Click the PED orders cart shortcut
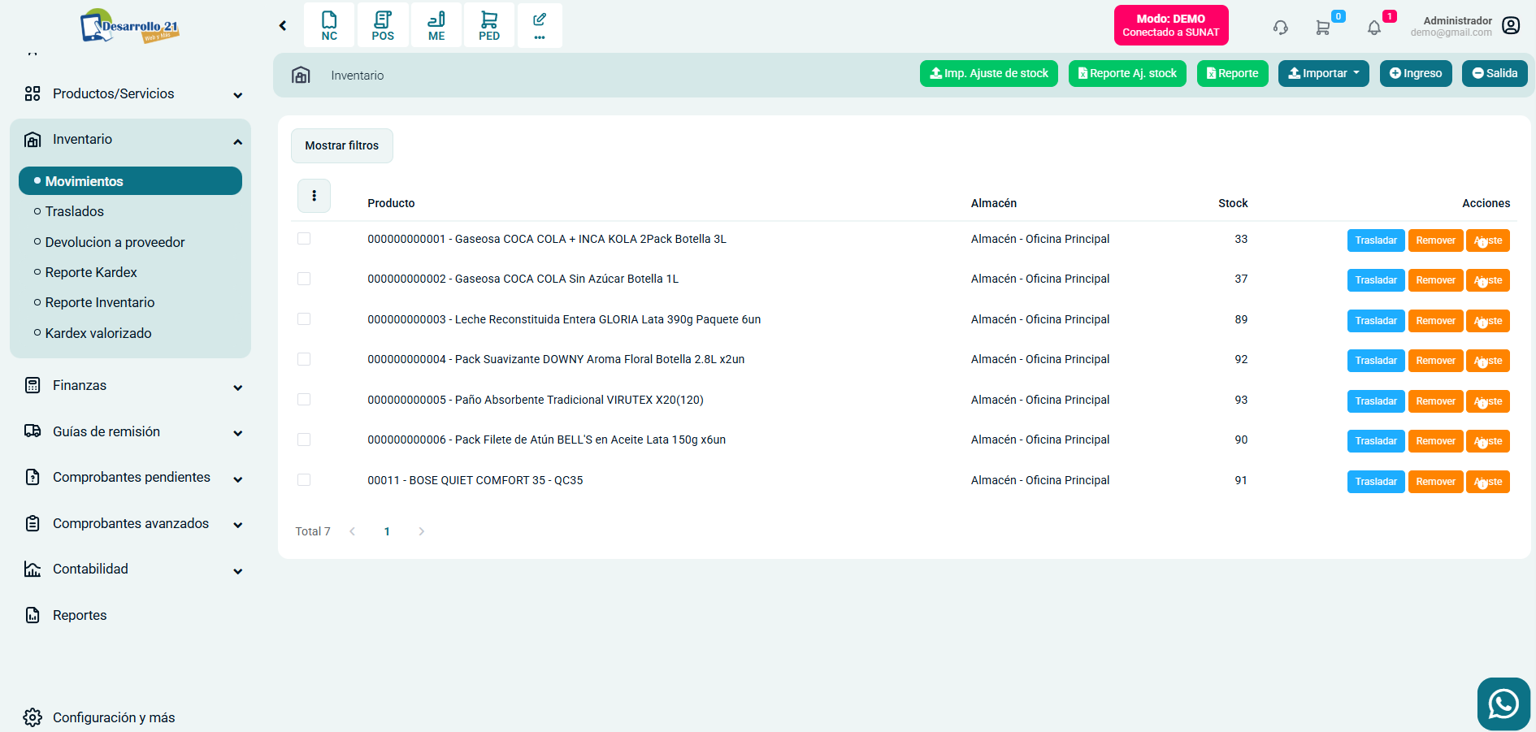Image resolution: width=1536 pixels, height=732 pixels. 489,25
